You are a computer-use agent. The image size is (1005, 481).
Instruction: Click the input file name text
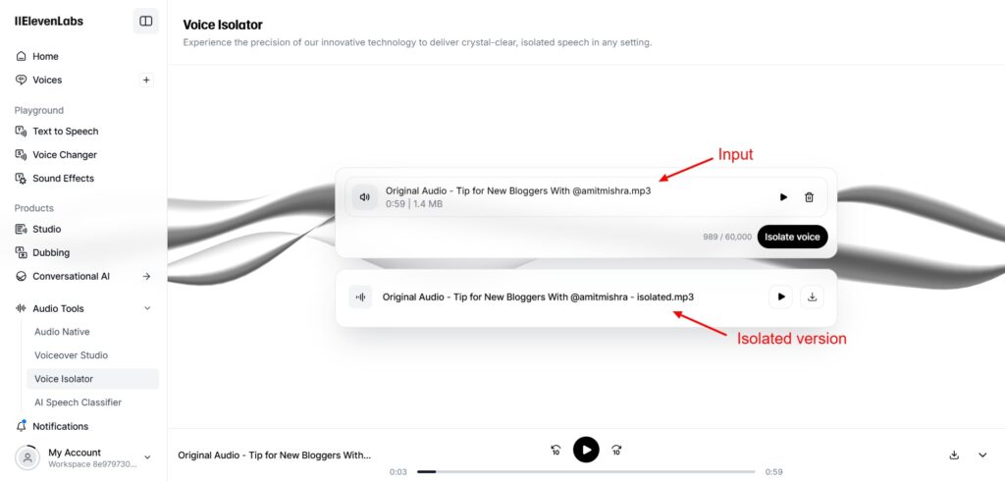point(518,191)
